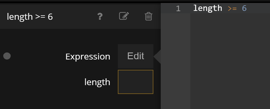Viewport: 270px width, 109px height.
Task: Click the rename pencil-and-square icon
Action: [x=124, y=16]
